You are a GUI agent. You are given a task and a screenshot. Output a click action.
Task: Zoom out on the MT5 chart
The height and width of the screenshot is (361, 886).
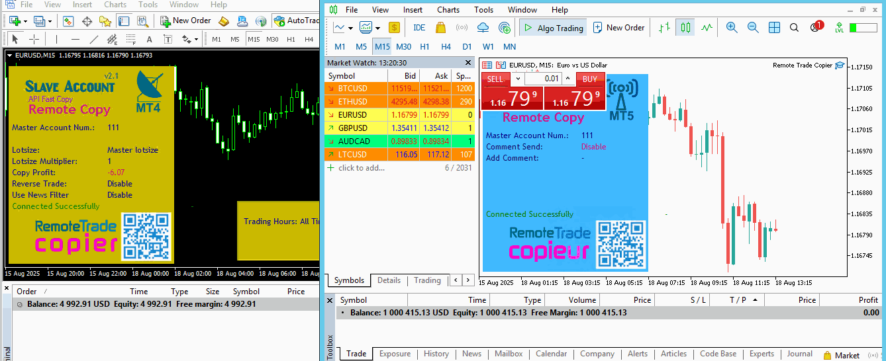point(753,28)
